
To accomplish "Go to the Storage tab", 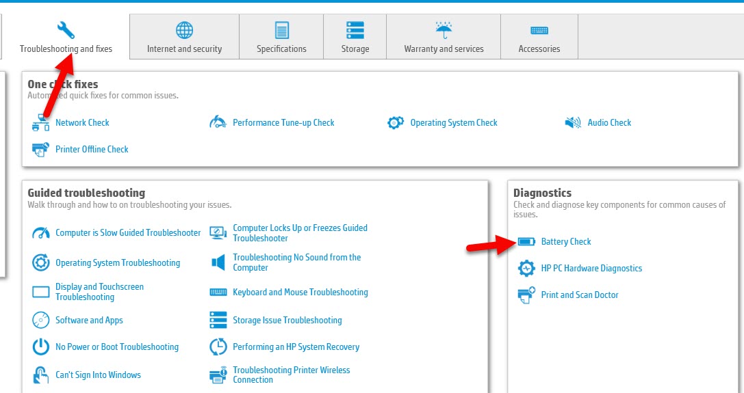I will tap(355, 38).
